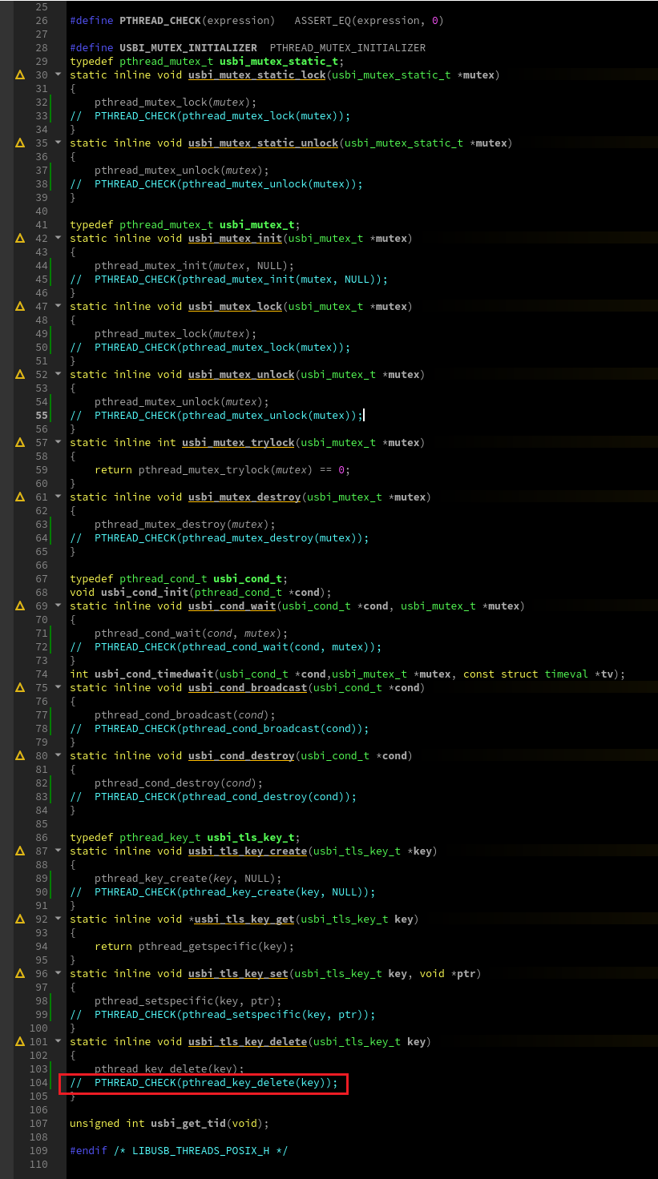Viewport: 658px width, 1179px height.
Task: Collapse the usbi_cond_broadcast function fold
Action: click(x=58, y=688)
